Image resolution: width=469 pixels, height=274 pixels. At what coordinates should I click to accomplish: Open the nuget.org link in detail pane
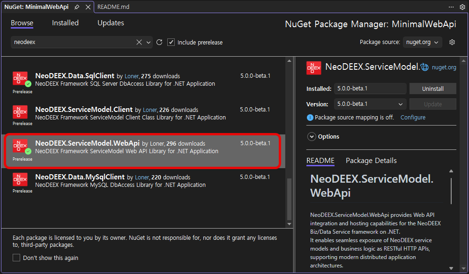(444, 67)
